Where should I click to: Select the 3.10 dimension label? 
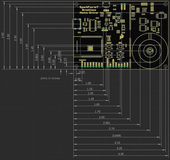coord(117,143)
